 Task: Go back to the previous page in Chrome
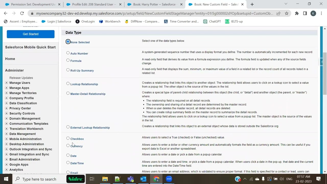pyautogui.click(x=6, y=13)
